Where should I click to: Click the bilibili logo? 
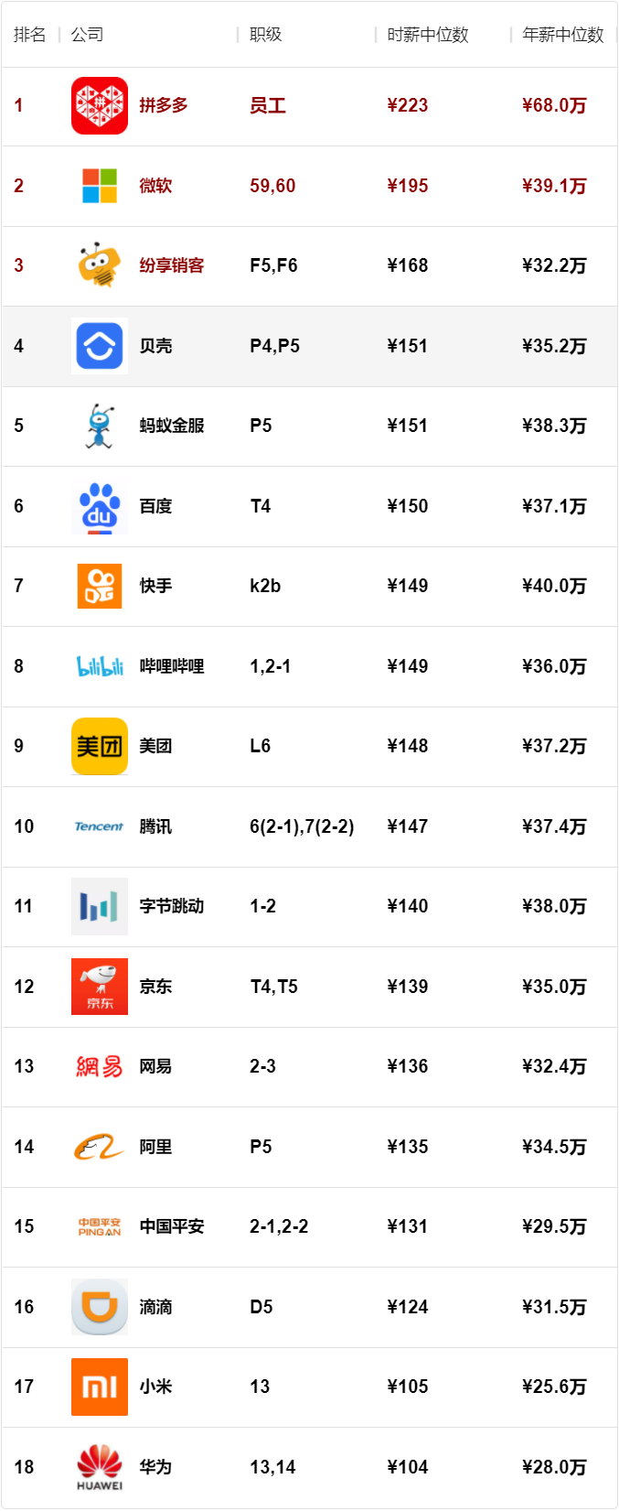point(100,666)
